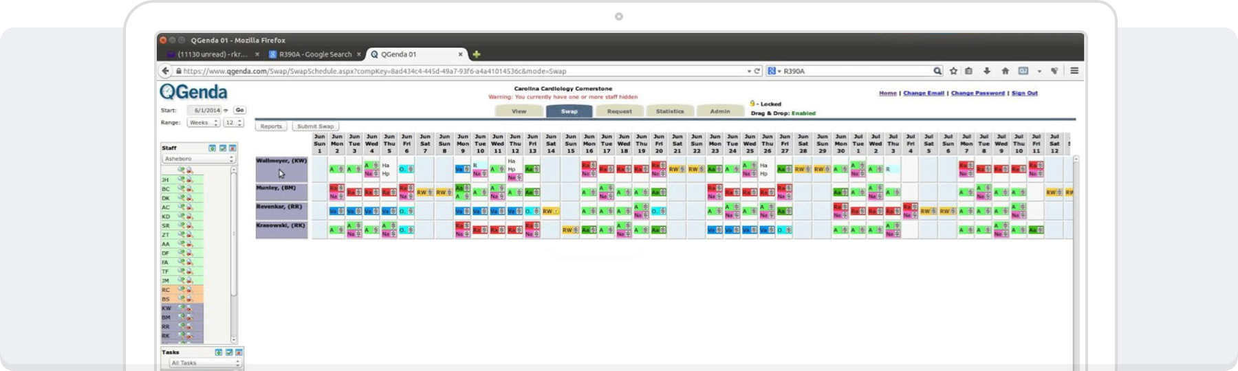This screenshot has width=1238, height=371.
Task: Click the check-all icon in Tasks header
Action: (x=229, y=352)
